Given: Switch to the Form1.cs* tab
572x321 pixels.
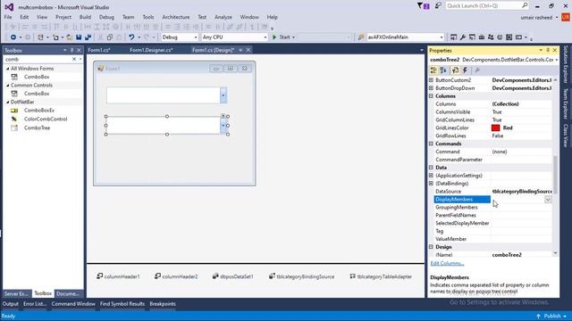Looking at the screenshot, I should pos(99,50).
